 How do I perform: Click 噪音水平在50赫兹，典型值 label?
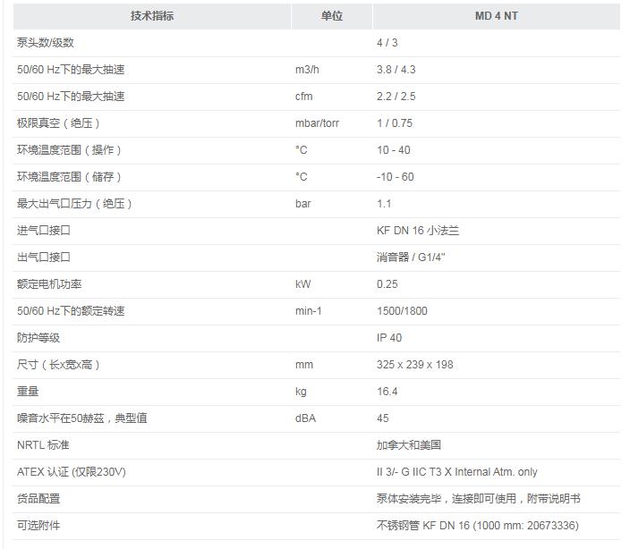click(x=82, y=418)
